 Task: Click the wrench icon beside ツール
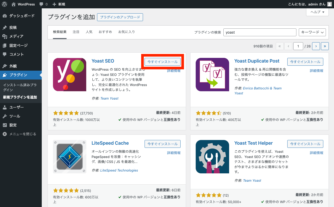click(x=5, y=116)
